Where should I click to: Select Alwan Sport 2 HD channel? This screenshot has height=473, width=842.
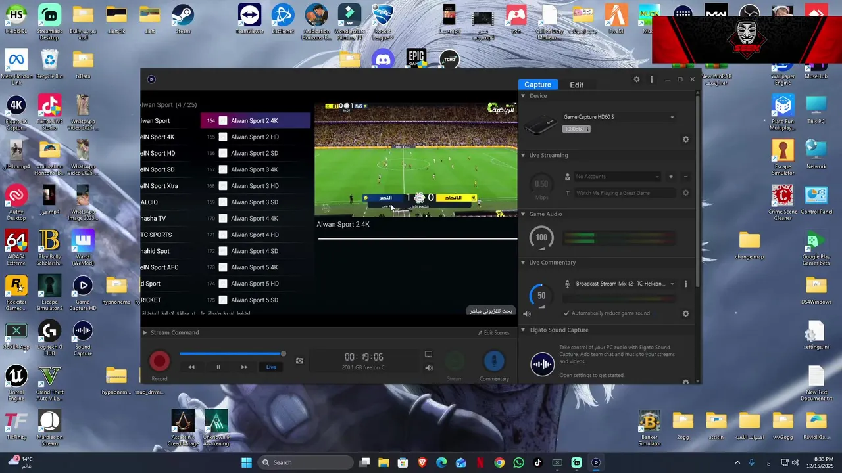tap(255, 137)
